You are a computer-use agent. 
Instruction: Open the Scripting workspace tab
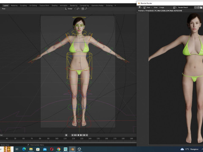[x=109, y=5]
